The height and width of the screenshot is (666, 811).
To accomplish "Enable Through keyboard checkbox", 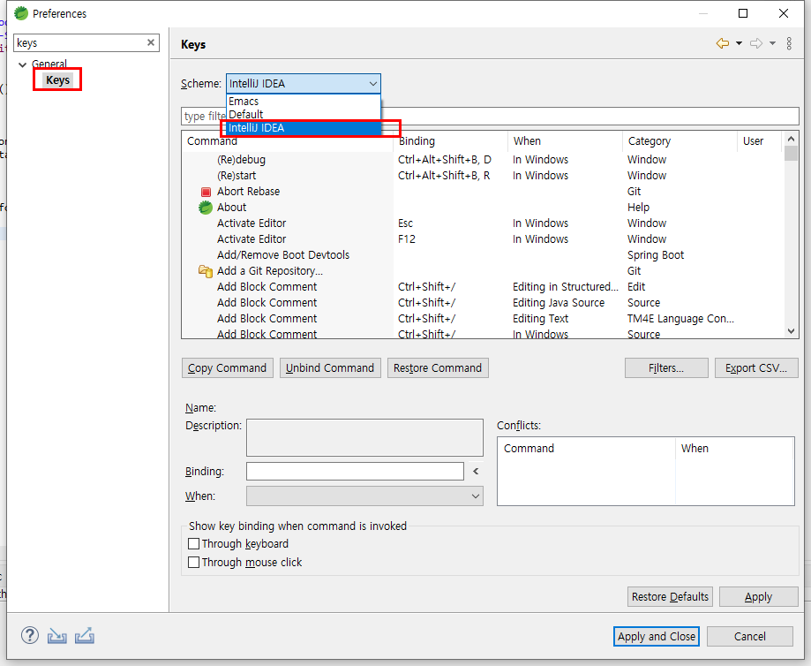I will click(x=193, y=544).
